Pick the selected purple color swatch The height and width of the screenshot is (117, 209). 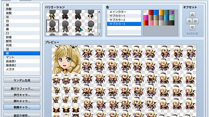172,12
